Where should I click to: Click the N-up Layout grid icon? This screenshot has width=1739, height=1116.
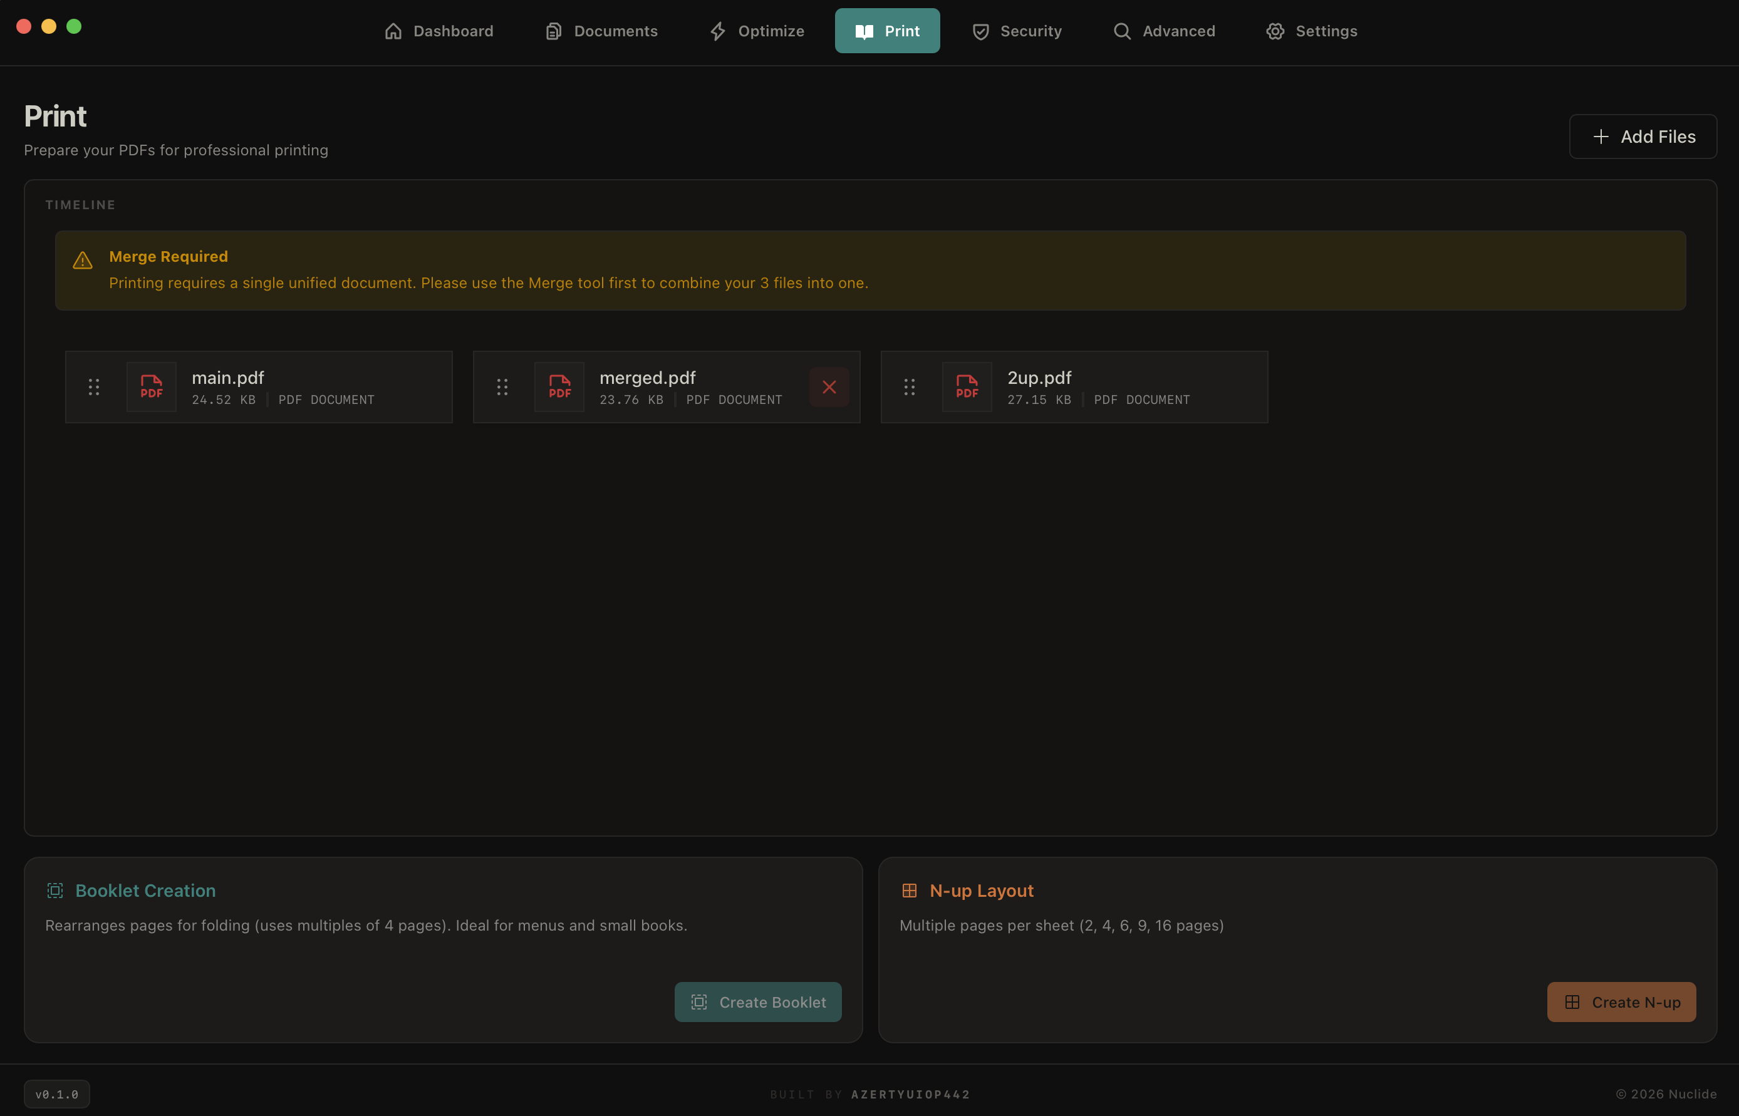coord(909,891)
